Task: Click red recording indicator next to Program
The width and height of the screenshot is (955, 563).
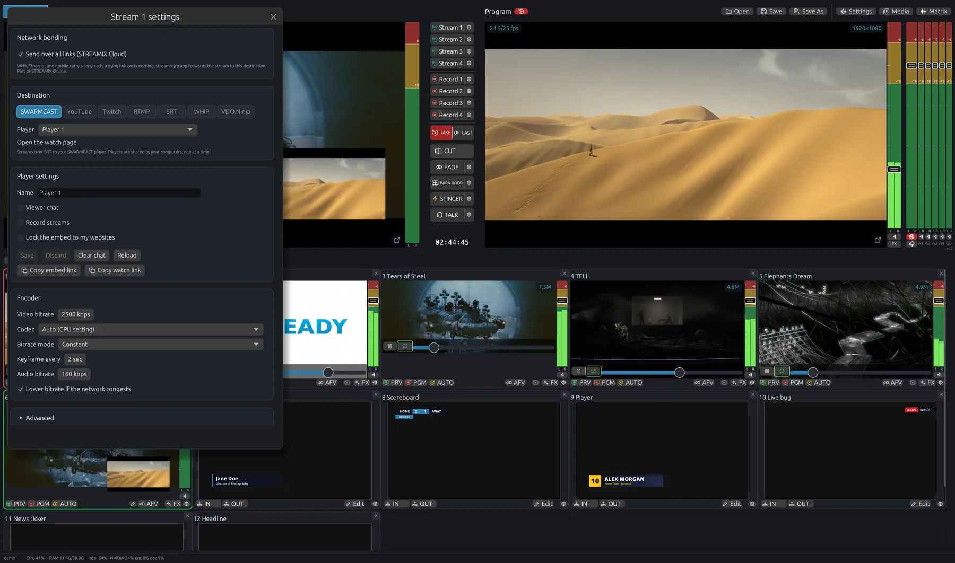Action: (522, 11)
